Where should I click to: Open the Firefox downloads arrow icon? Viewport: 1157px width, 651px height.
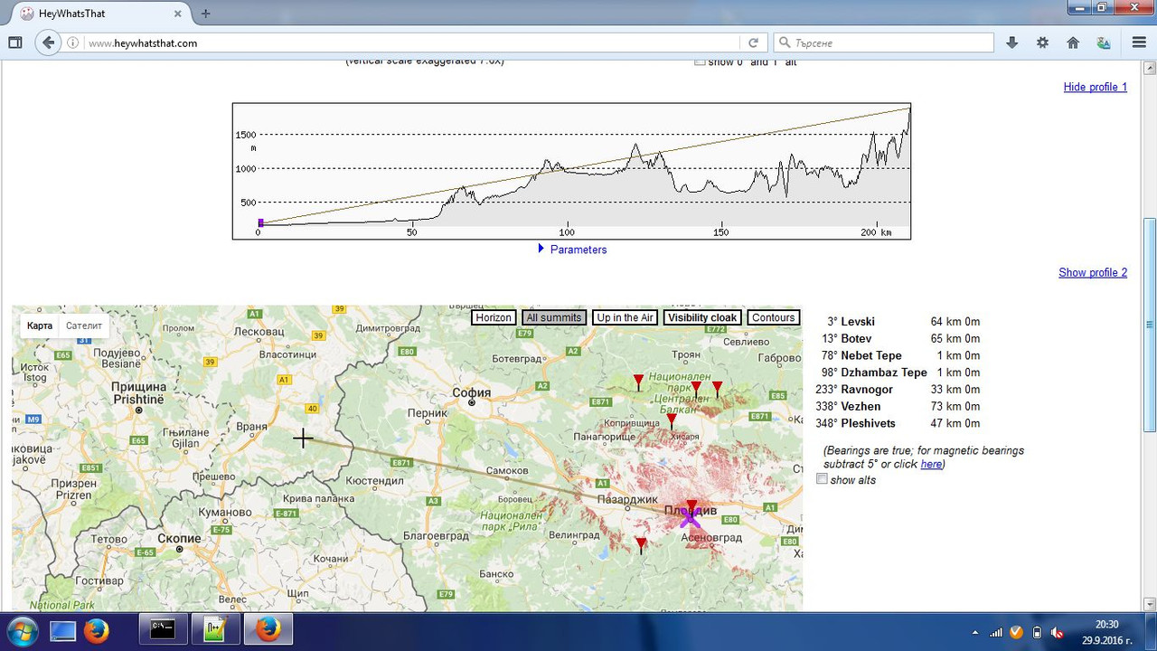pos(1012,42)
